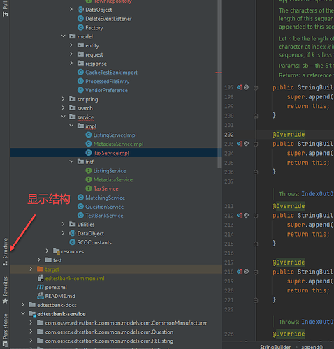The height and width of the screenshot is (349, 334).
Task: Expand the scripting folder
Action: 63,99
